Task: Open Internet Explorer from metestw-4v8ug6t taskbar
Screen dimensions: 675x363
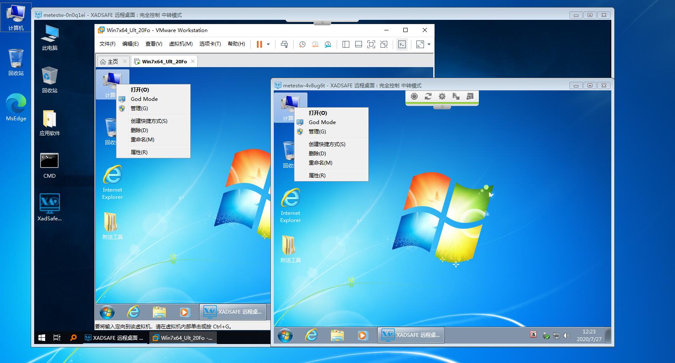Action: tap(311, 336)
